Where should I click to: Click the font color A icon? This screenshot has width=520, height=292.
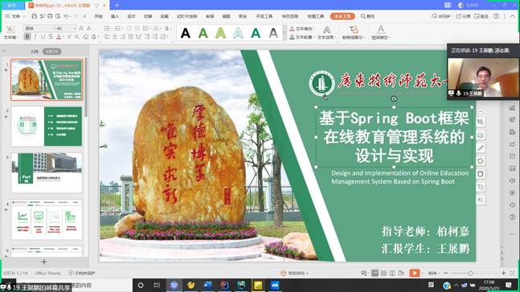coord(59,37)
